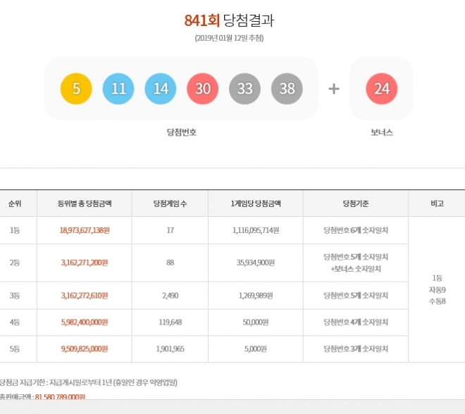The width and height of the screenshot is (465, 414).
Task: Click the gray number 38 ball
Action: [x=287, y=89]
